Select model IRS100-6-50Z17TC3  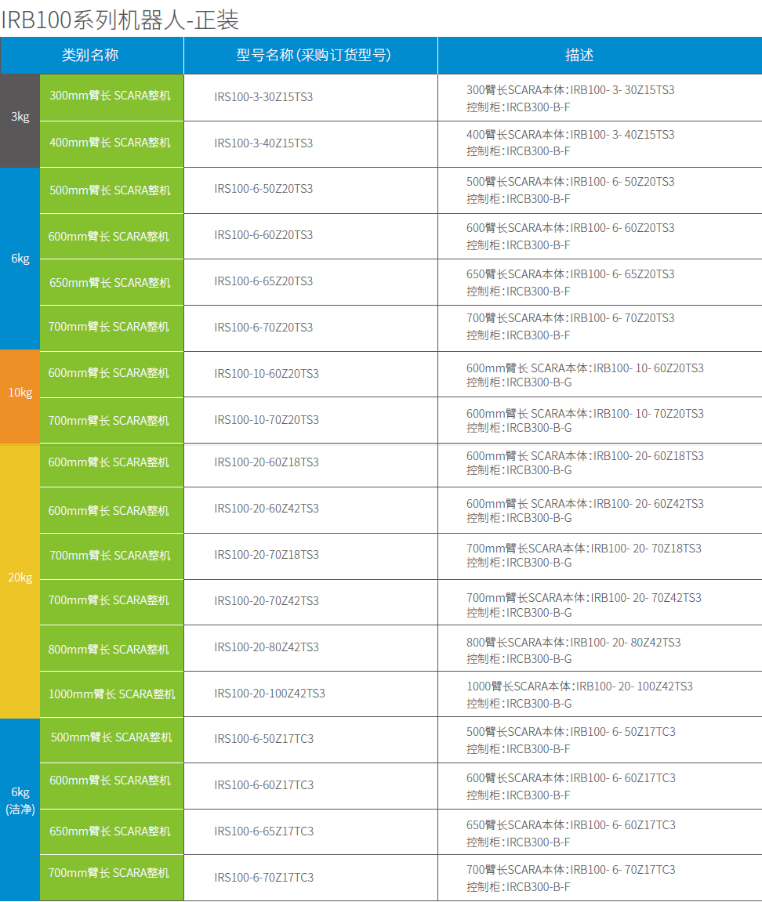[x=264, y=739]
